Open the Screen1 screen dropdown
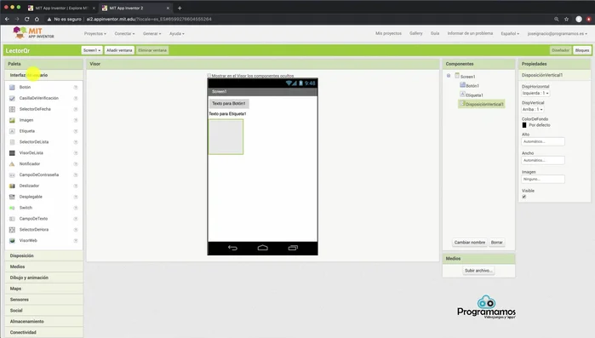Viewport: 595px width, 338px height. click(x=92, y=50)
